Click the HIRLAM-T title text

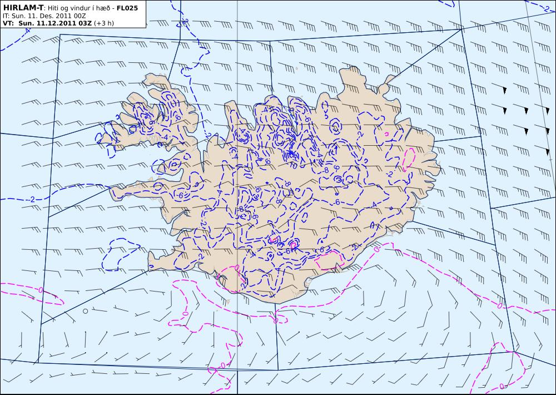click(23, 7)
